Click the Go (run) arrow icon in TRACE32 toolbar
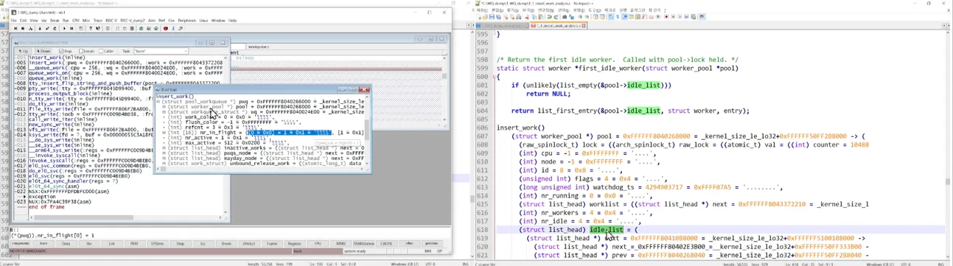Screen dimensions: 953x266 (x=64, y=29)
